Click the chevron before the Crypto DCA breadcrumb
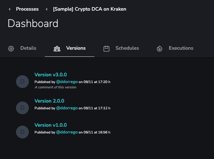 (x=47, y=9)
